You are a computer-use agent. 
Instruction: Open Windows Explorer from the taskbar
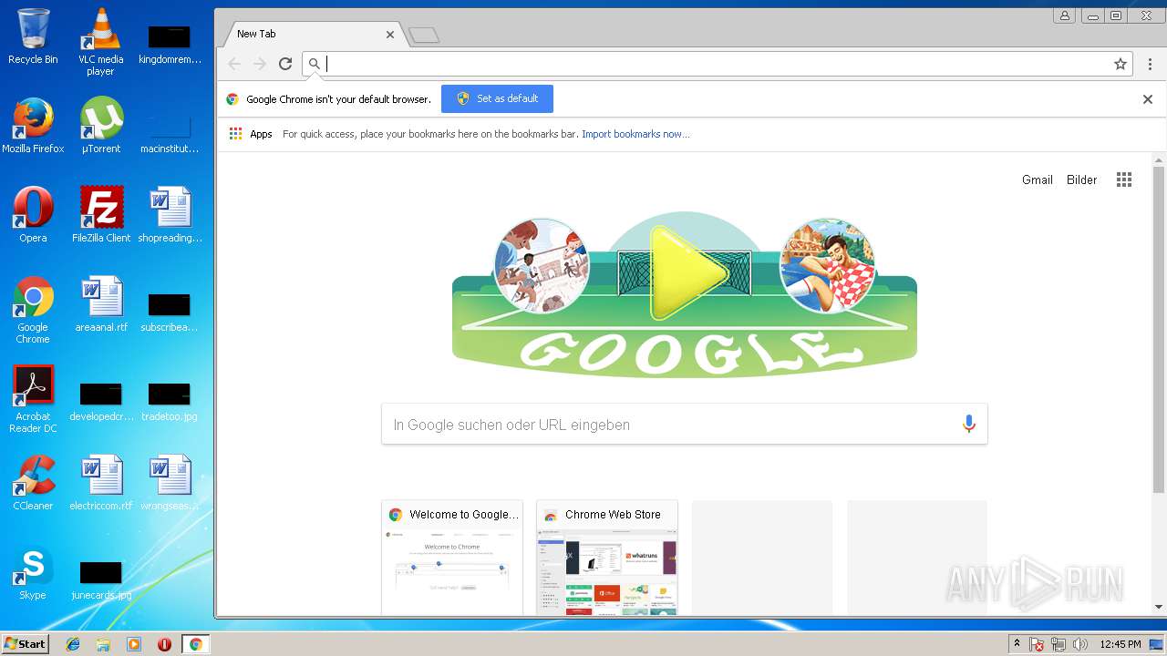click(x=103, y=644)
